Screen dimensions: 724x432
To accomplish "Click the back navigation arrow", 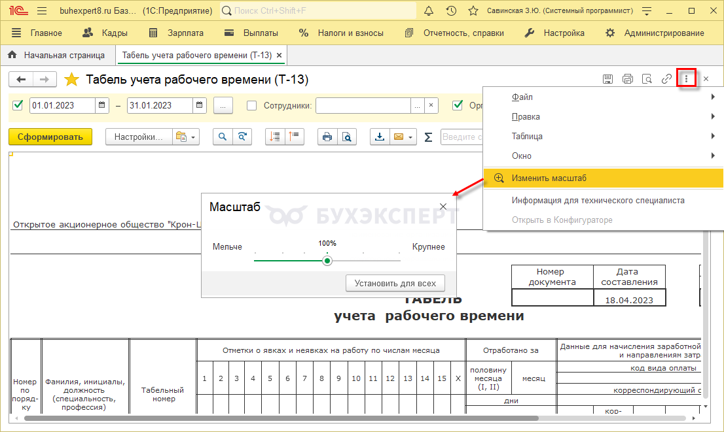I will (21, 80).
